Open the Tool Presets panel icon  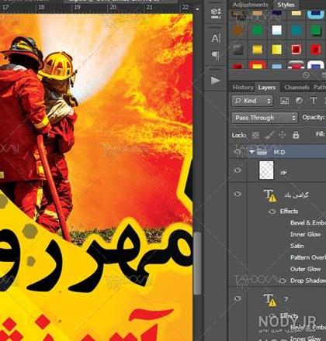coord(216,13)
